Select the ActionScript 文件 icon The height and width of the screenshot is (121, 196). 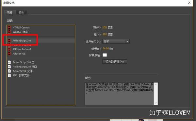pos(9,71)
